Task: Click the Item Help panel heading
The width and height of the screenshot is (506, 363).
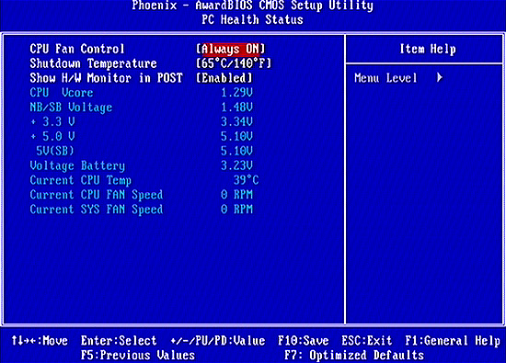Action: click(x=428, y=50)
